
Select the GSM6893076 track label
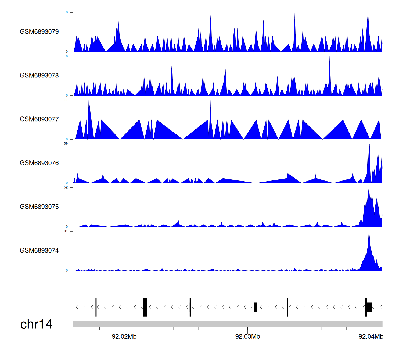pos(39,163)
